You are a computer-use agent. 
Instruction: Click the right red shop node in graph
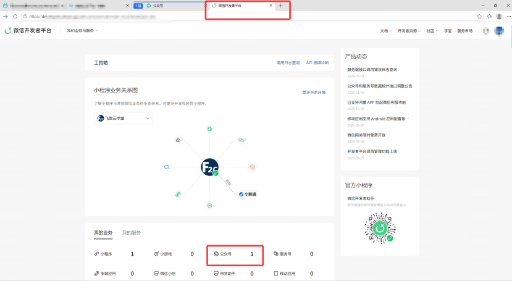pos(253,167)
